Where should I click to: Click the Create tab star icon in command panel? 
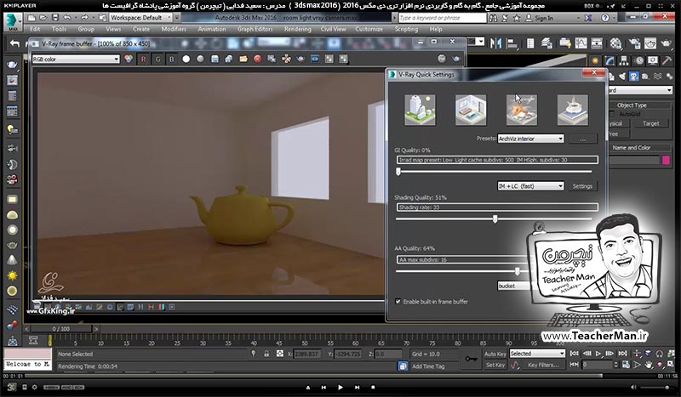pyautogui.click(x=595, y=61)
